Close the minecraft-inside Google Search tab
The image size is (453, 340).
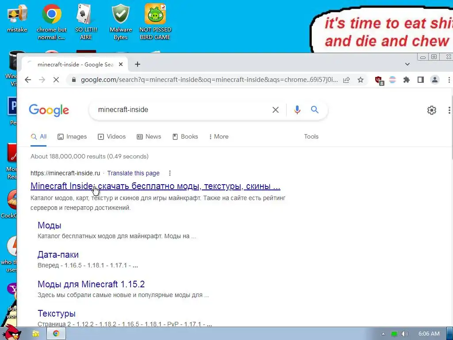[x=121, y=64]
